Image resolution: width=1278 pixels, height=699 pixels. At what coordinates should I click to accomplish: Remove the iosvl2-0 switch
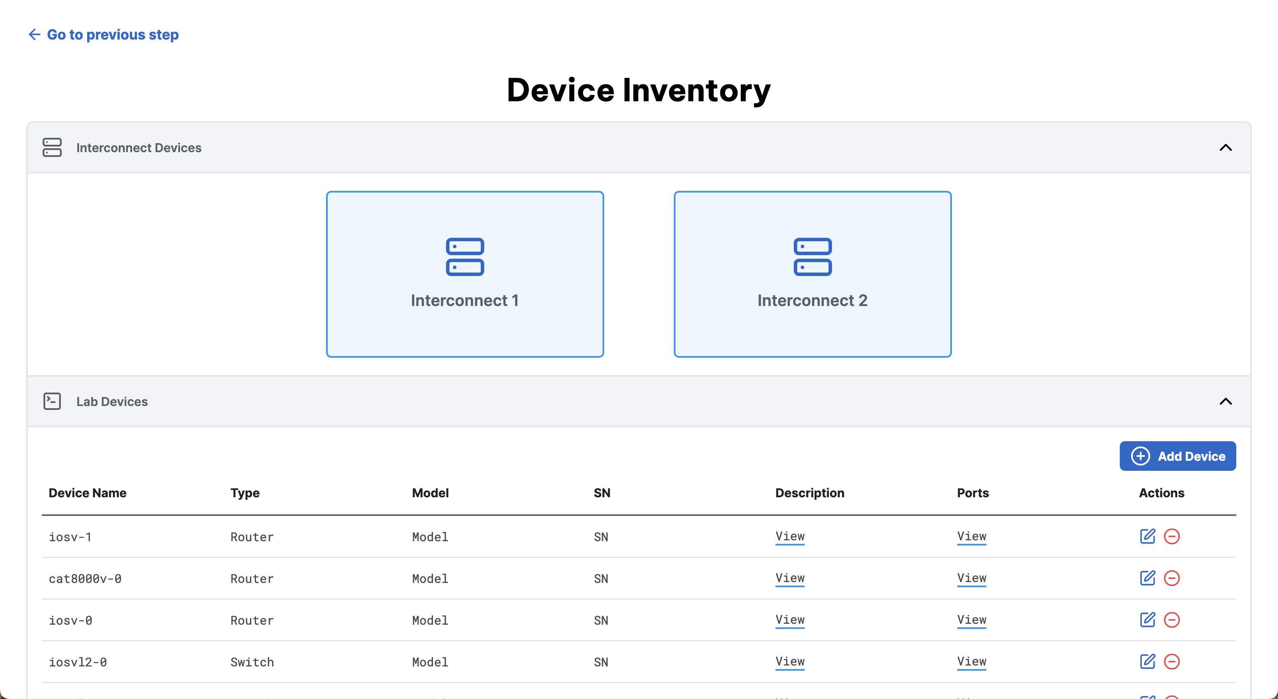(x=1173, y=661)
